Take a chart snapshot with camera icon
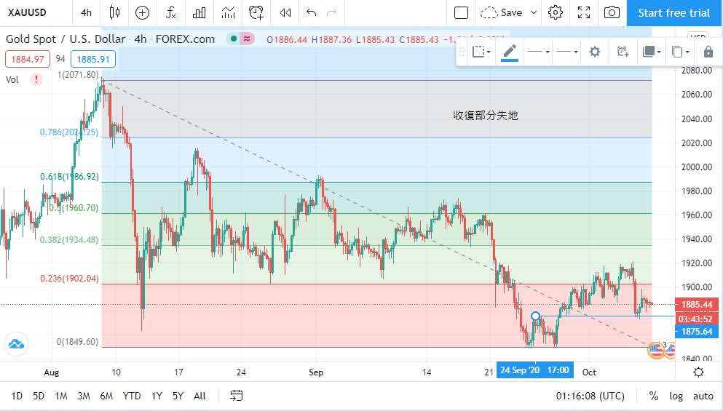This screenshot has width=723, height=411. pos(612,12)
